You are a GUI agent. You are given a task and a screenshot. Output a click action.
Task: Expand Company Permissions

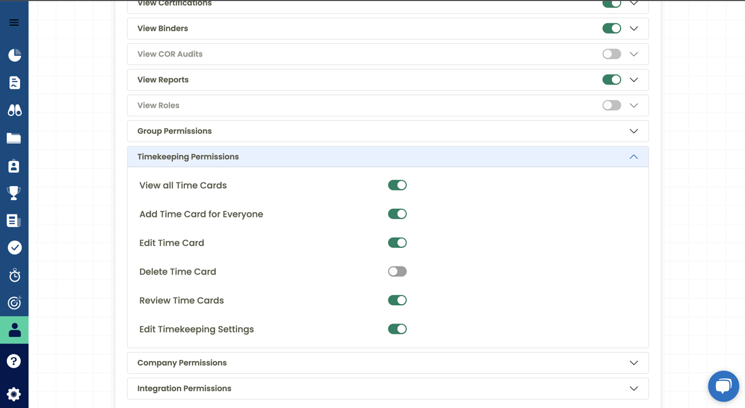[633, 362]
